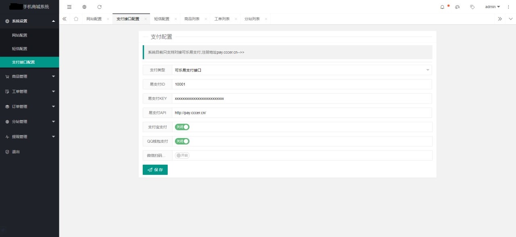Close the 网站配置 tab

108,19
